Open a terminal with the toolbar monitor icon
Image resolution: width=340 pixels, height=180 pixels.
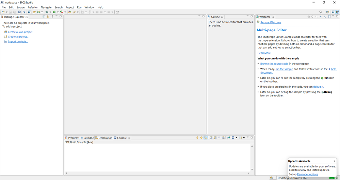(19, 12)
